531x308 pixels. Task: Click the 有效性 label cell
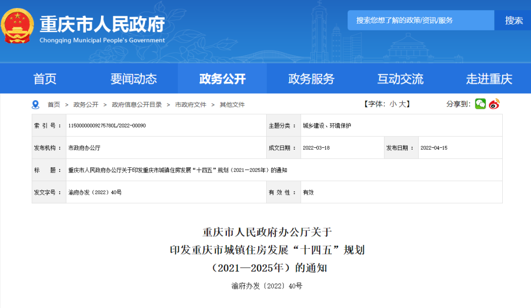click(284, 193)
